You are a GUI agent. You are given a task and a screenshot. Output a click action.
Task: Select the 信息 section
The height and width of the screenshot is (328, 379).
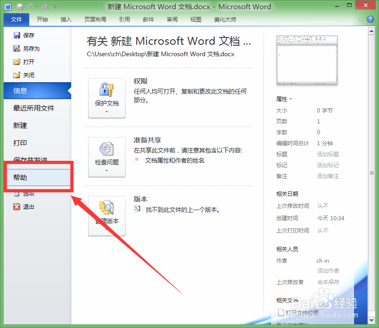click(37, 91)
